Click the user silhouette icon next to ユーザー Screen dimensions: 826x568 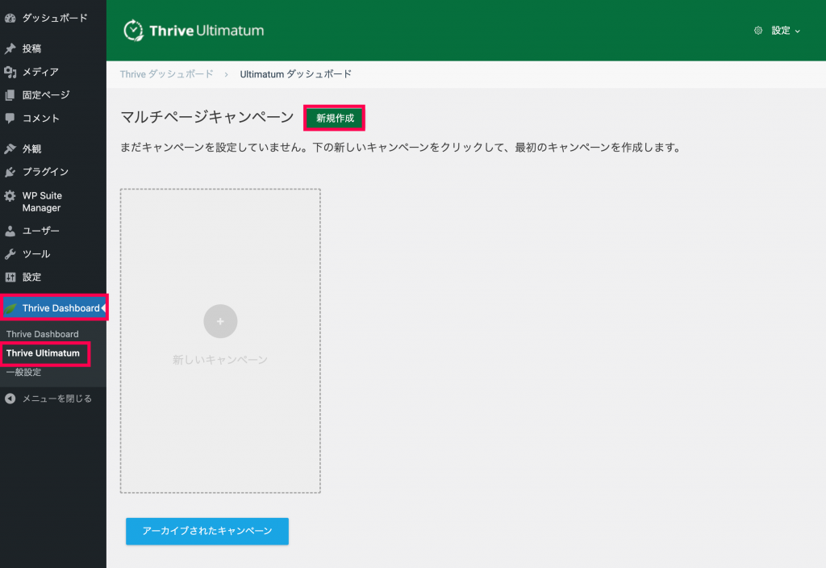coord(10,231)
